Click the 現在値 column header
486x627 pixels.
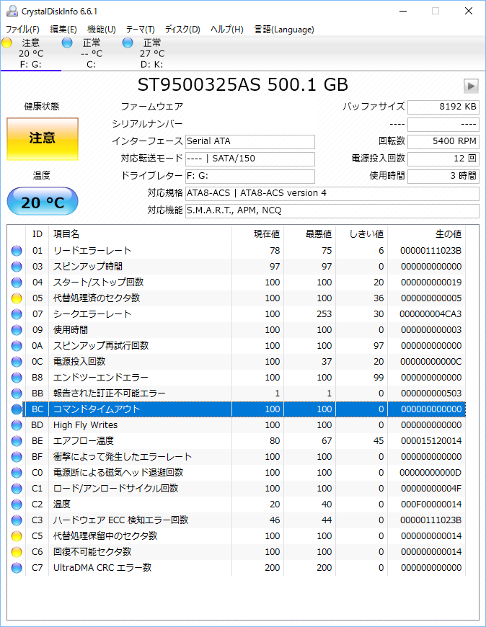pos(257,234)
